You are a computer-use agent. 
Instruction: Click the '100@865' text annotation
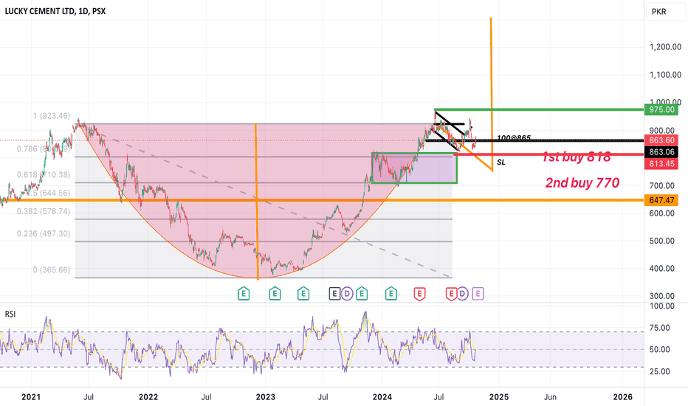(514, 138)
